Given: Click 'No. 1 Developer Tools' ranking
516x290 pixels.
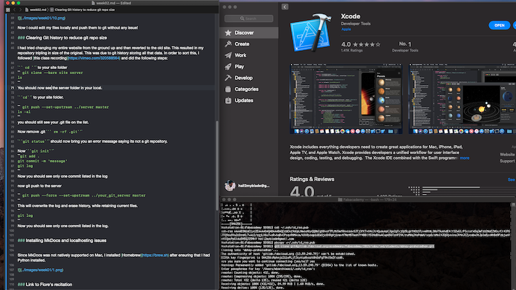Looking at the screenshot, I should pos(405,46).
